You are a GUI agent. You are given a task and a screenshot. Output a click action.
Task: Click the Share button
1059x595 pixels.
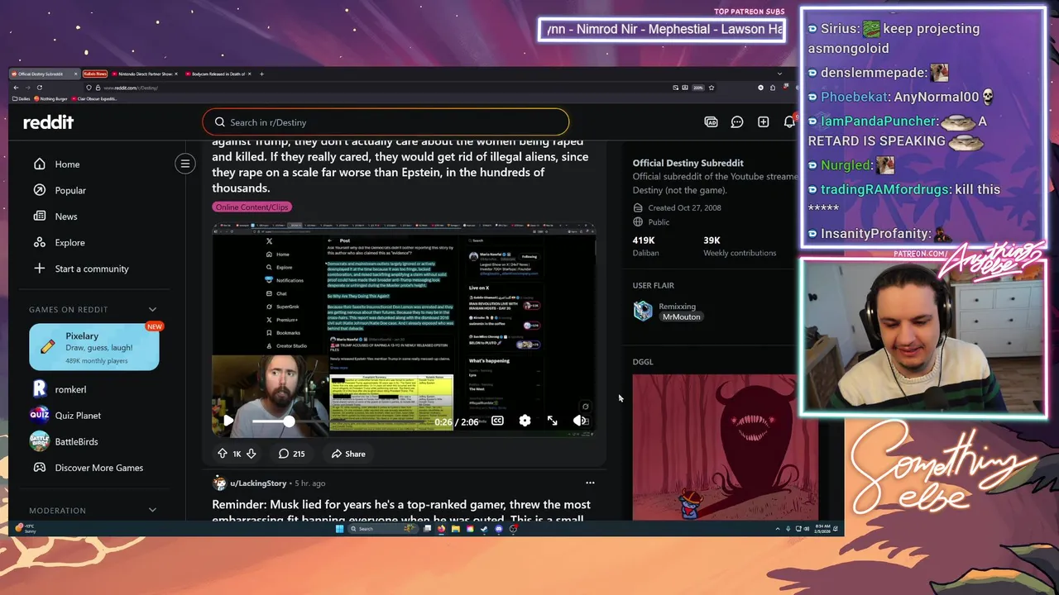(x=348, y=454)
